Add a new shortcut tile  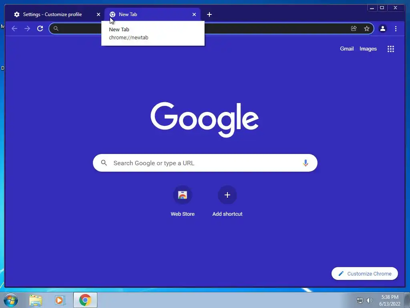click(227, 201)
